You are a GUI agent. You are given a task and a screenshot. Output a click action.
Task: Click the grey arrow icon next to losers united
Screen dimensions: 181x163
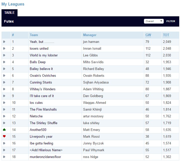(x=4, y=48)
